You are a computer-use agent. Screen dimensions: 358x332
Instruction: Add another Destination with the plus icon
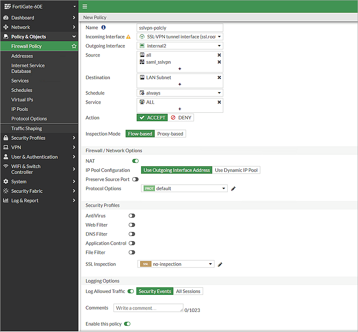[x=180, y=84]
